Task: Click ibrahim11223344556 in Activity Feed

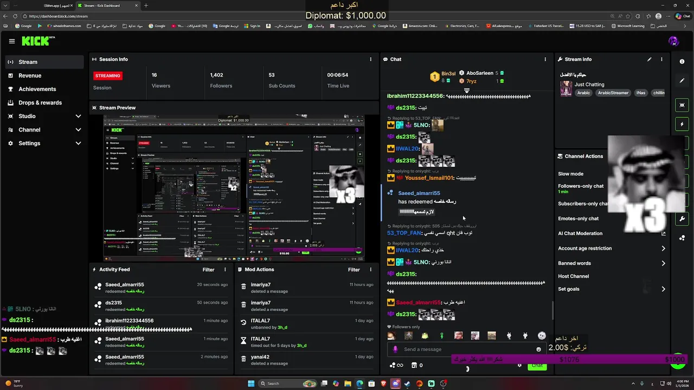Action: [x=129, y=321]
